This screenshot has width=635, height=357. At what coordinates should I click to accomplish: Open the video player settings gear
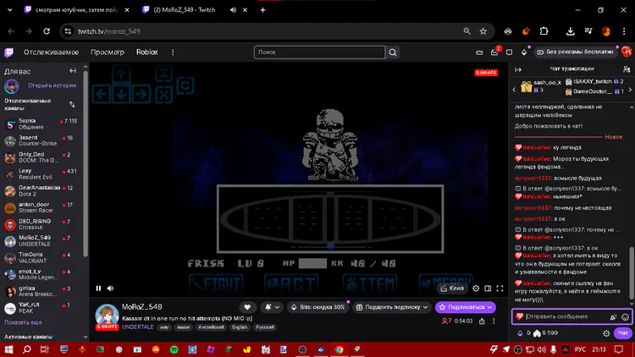(476, 288)
